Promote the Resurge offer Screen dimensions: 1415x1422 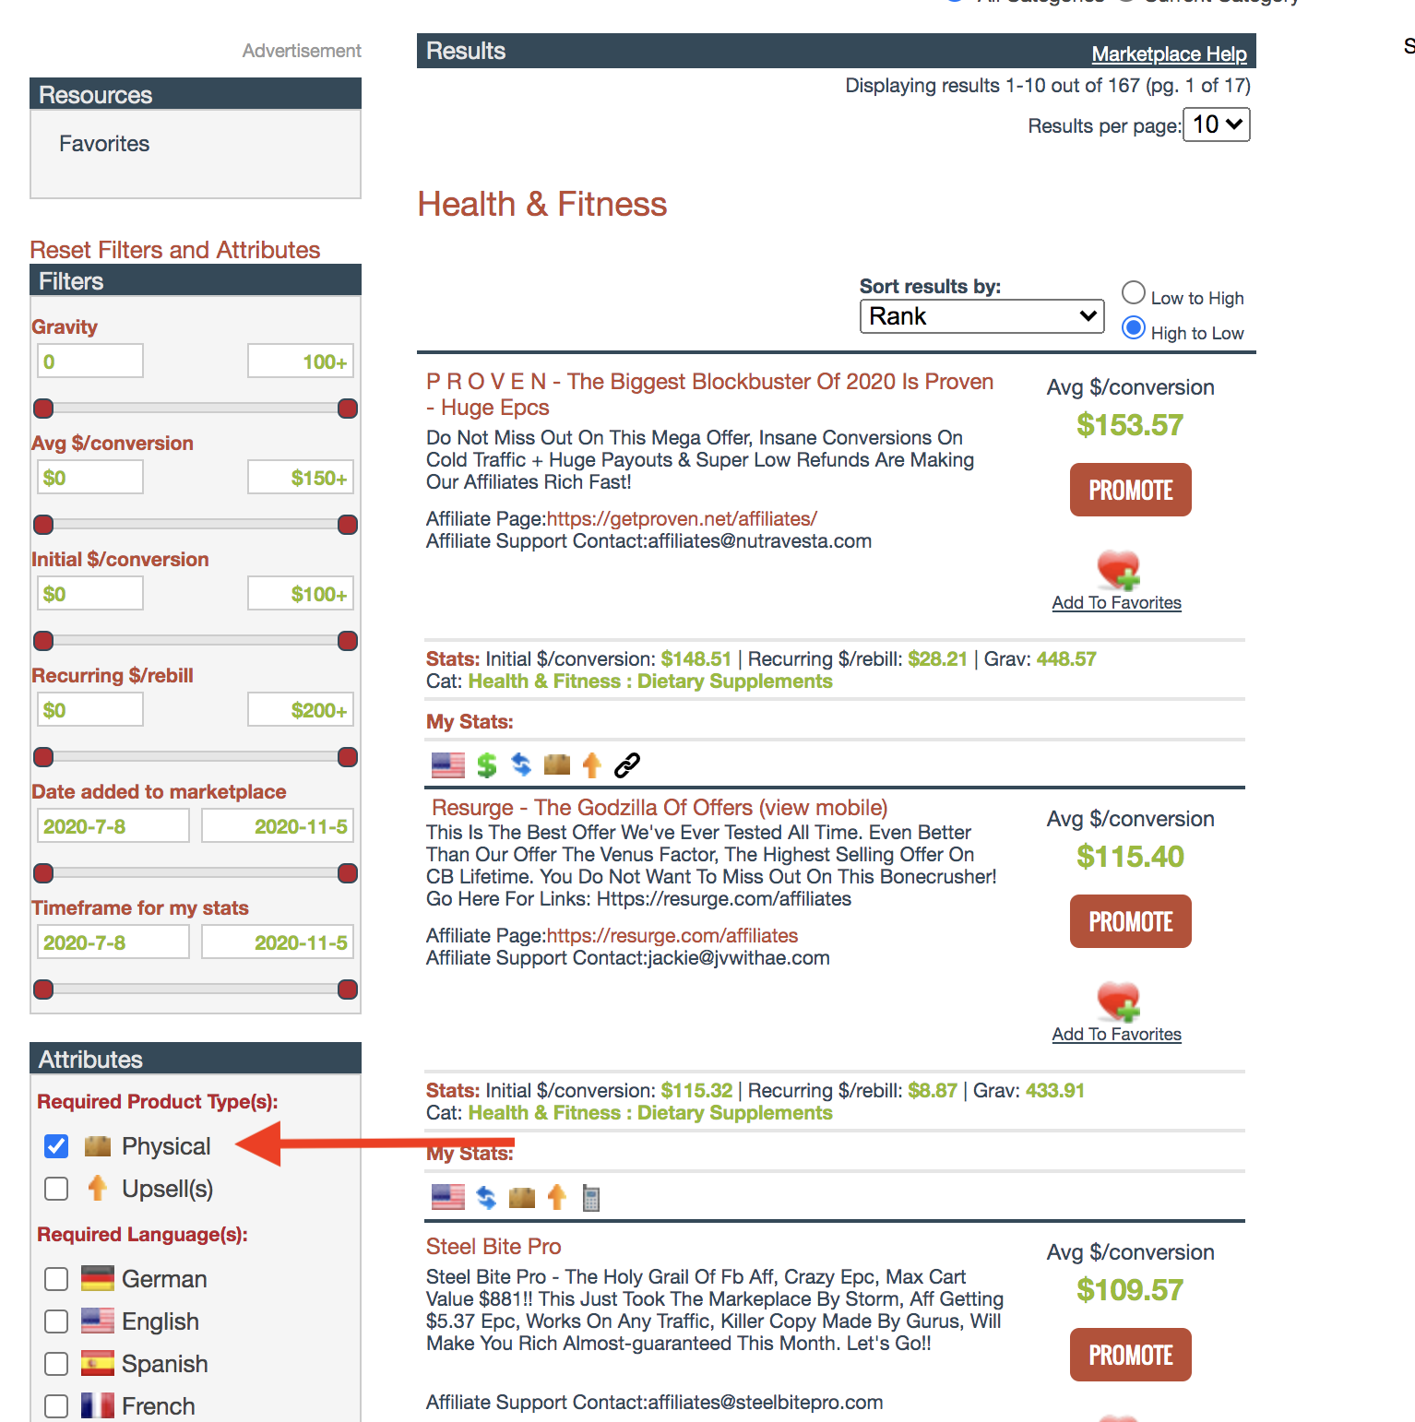tap(1131, 921)
